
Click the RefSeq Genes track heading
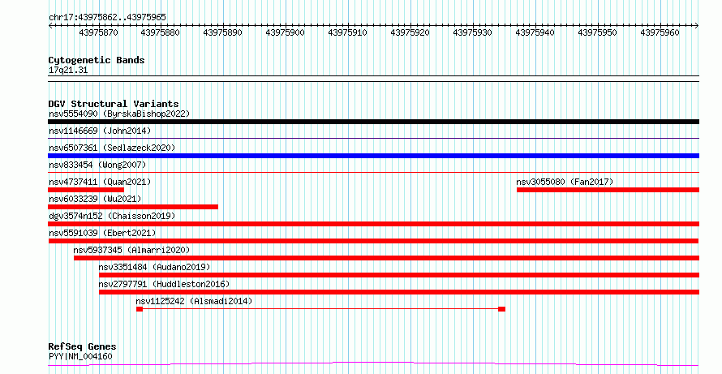coord(83,346)
